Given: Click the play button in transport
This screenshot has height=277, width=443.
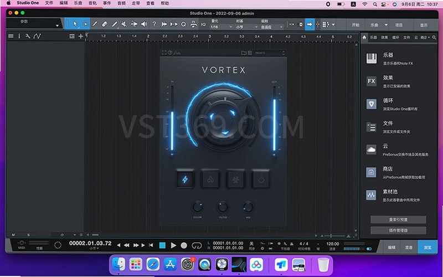Looking at the screenshot, I should point(173,245).
